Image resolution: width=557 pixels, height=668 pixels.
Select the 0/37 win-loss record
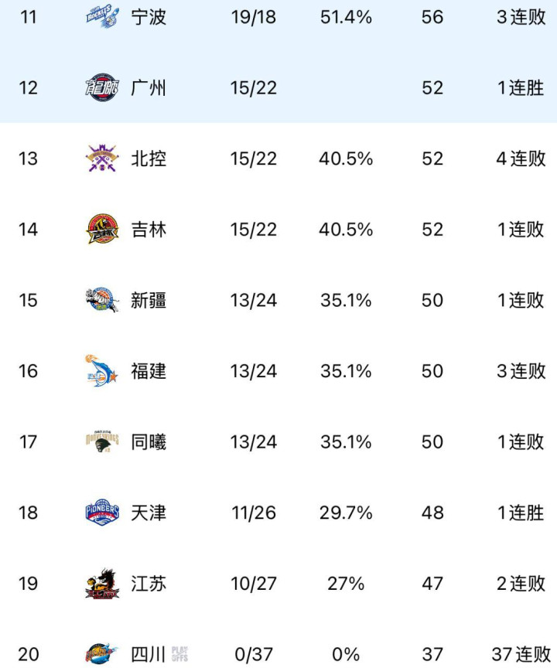(x=253, y=654)
